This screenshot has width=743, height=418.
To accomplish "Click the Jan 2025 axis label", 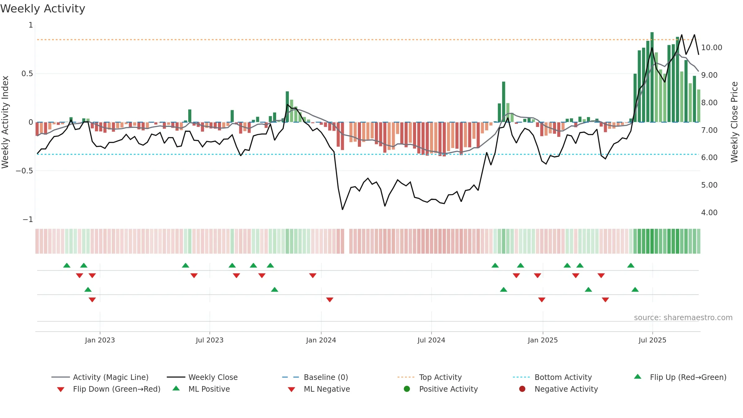I will click(543, 340).
